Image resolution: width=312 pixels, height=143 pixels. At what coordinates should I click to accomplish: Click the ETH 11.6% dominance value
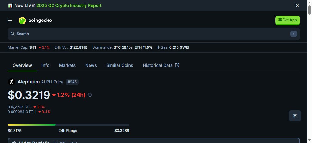143,47
